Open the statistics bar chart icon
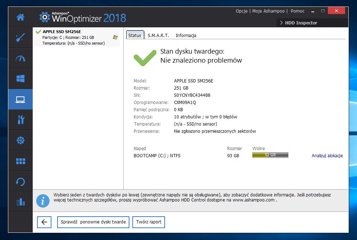 point(20,202)
